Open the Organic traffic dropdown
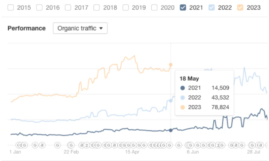Screen dimensions: 269x161 (x=80, y=29)
